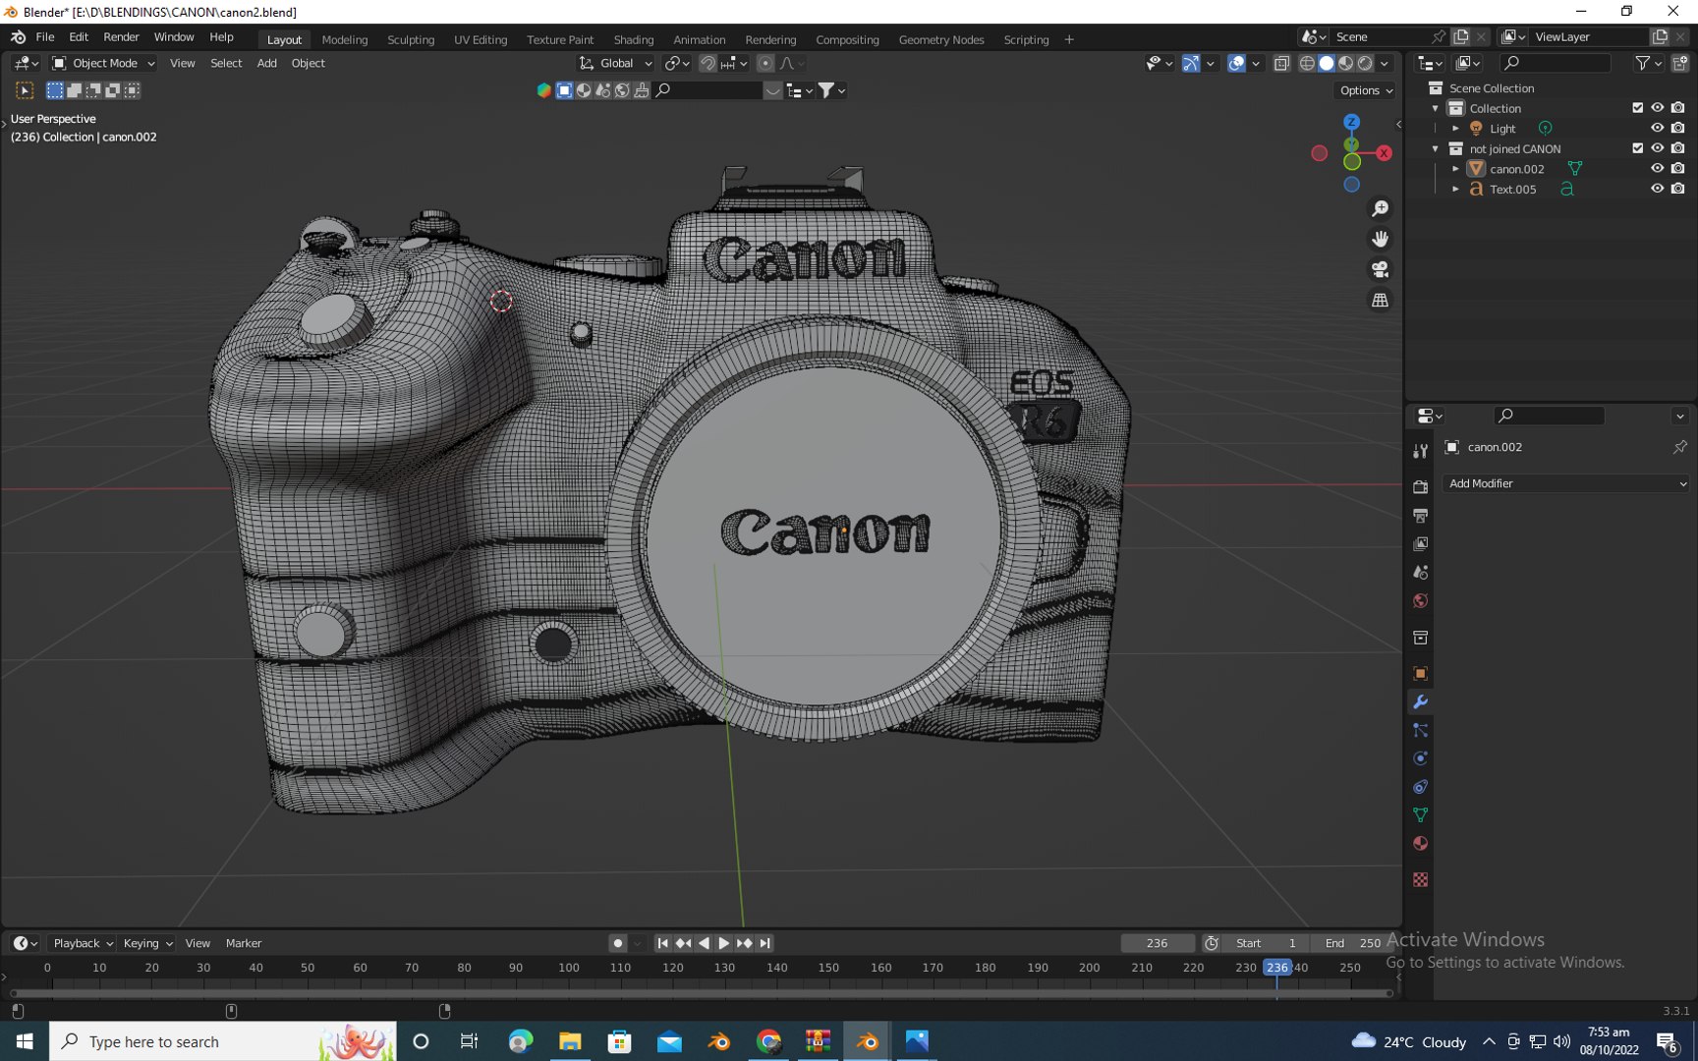Open the zoom view tool in viewport
1698x1061 pixels.
1381,208
